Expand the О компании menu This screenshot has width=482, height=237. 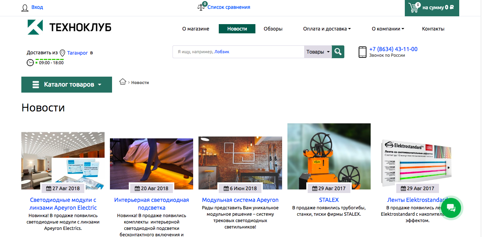tap(388, 29)
